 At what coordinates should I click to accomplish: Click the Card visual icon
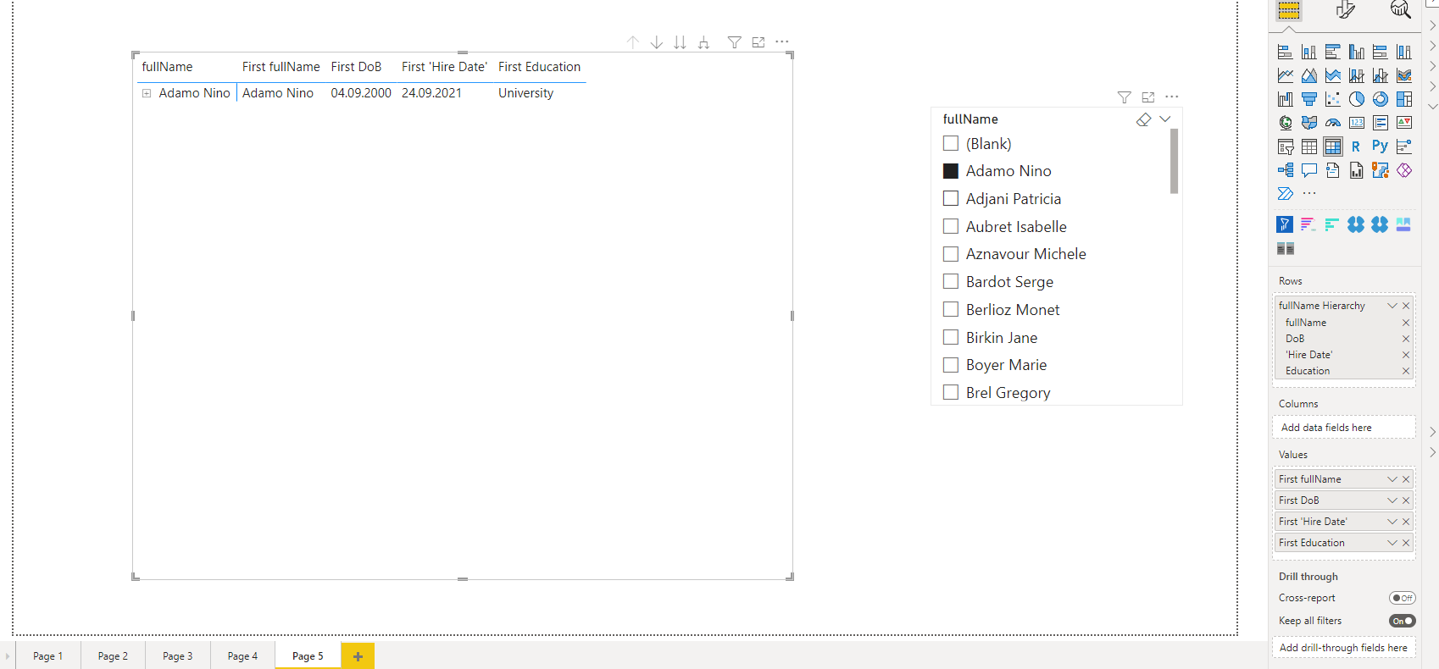[1357, 123]
